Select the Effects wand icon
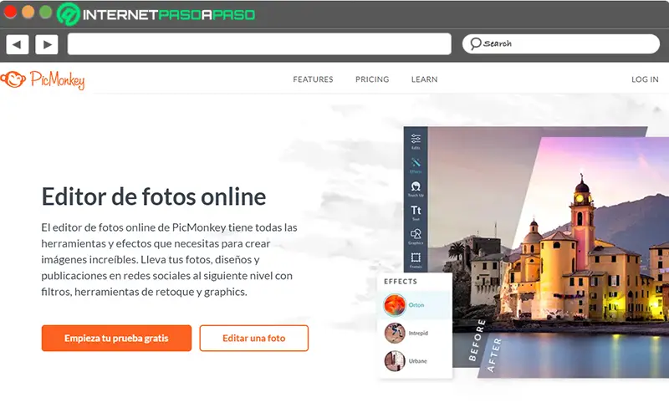 416,162
